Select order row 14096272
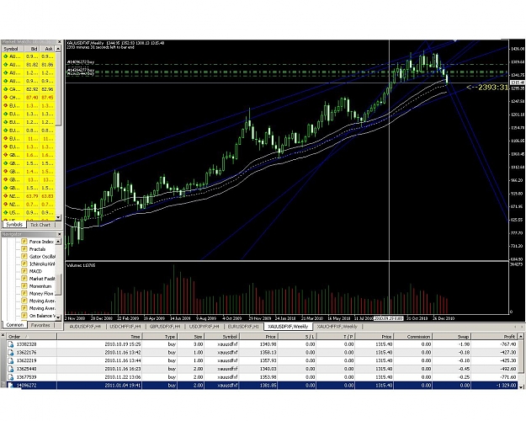Screen dimensions: 526x421 pyautogui.click(x=262, y=385)
